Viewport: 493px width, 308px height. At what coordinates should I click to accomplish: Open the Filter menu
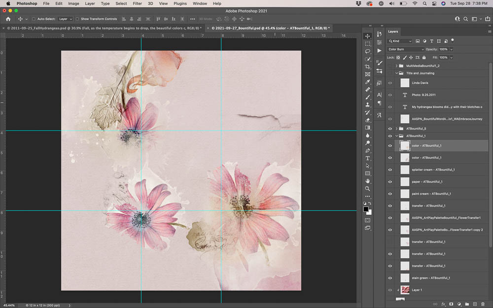click(137, 3)
